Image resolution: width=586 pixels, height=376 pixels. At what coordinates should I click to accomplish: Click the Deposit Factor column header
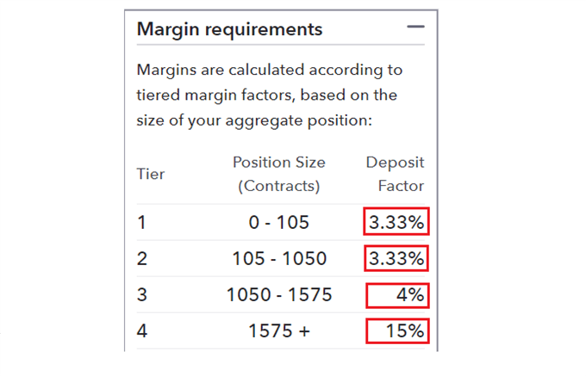396,174
